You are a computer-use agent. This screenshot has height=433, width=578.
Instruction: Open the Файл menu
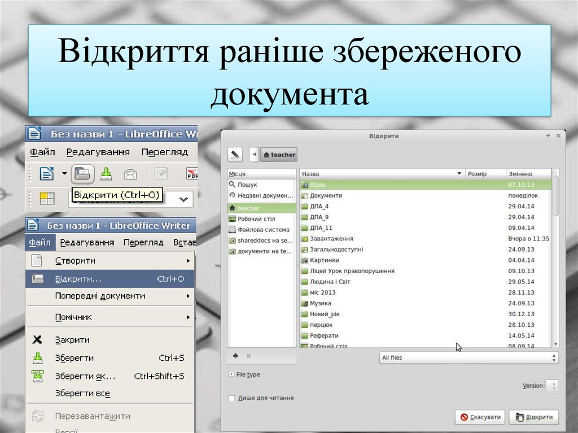(x=39, y=242)
